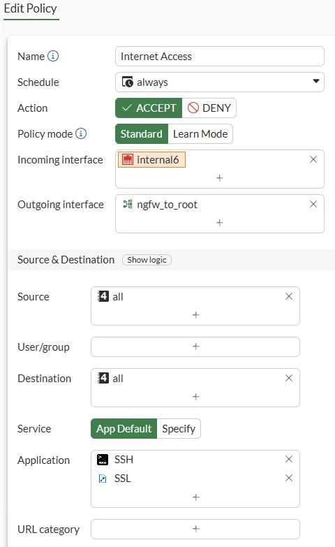The height and width of the screenshot is (547, 335).
Task: Click the info icon next to Name
Action: pos(53,56)
